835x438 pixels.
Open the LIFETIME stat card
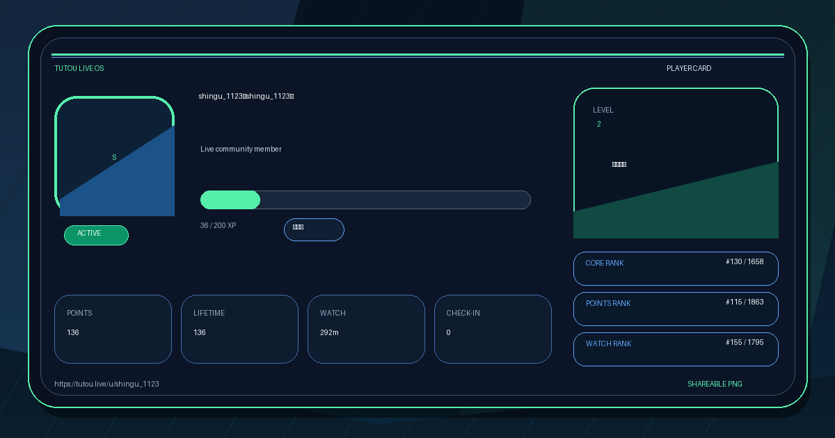point(239,329)
